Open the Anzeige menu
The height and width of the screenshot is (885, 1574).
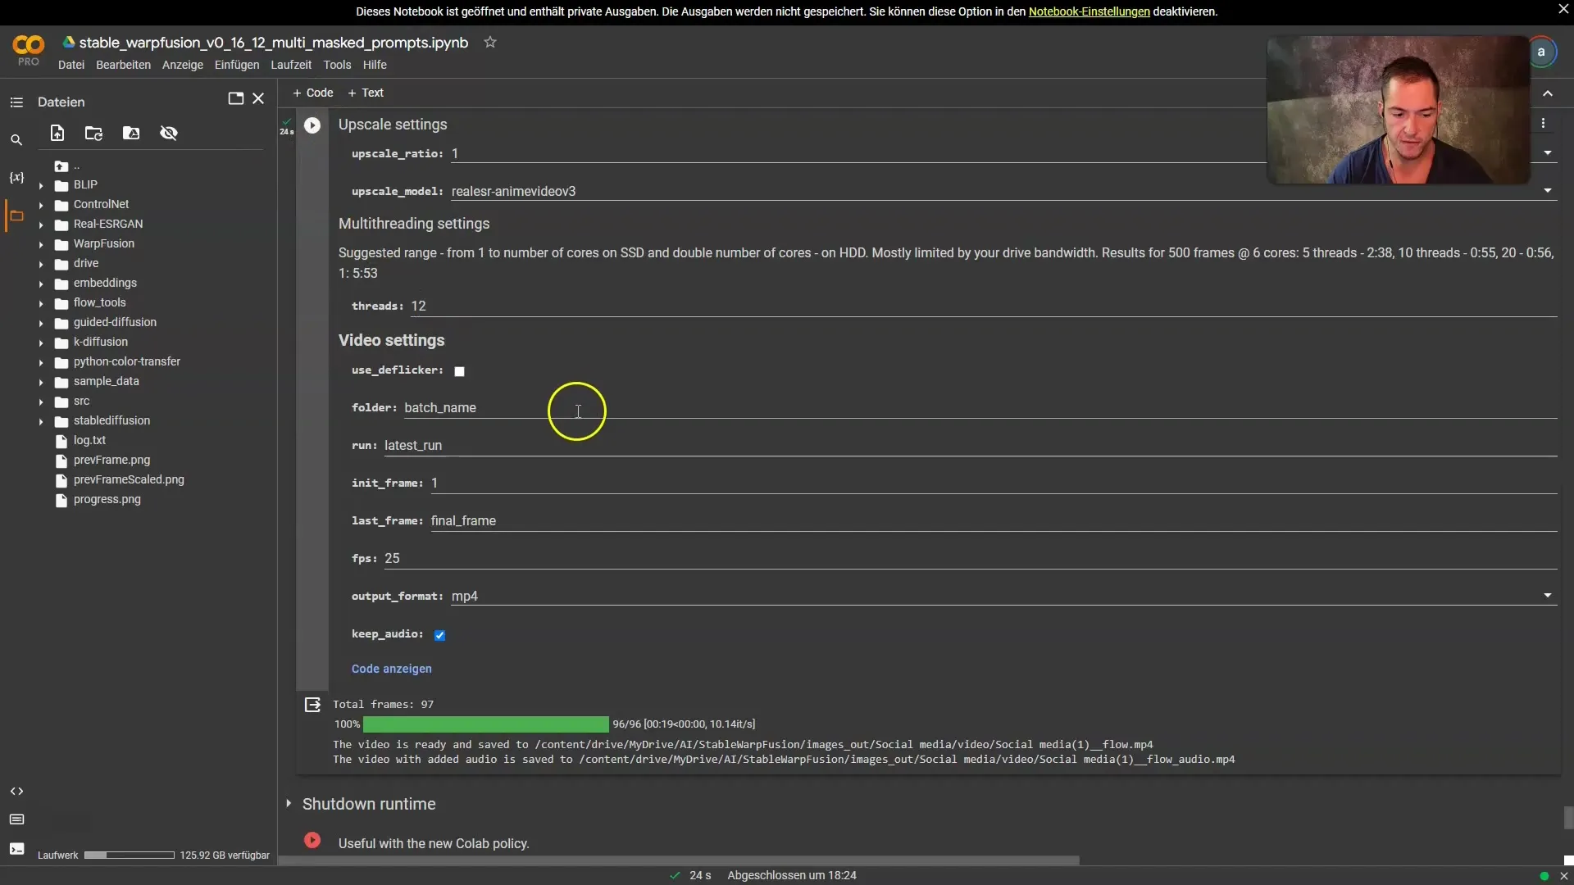click(x=183, y=65)
